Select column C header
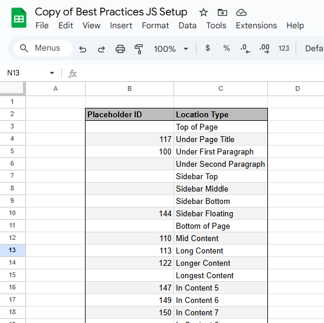The width and height of the screenshot is (324, 323). [221, 88]
